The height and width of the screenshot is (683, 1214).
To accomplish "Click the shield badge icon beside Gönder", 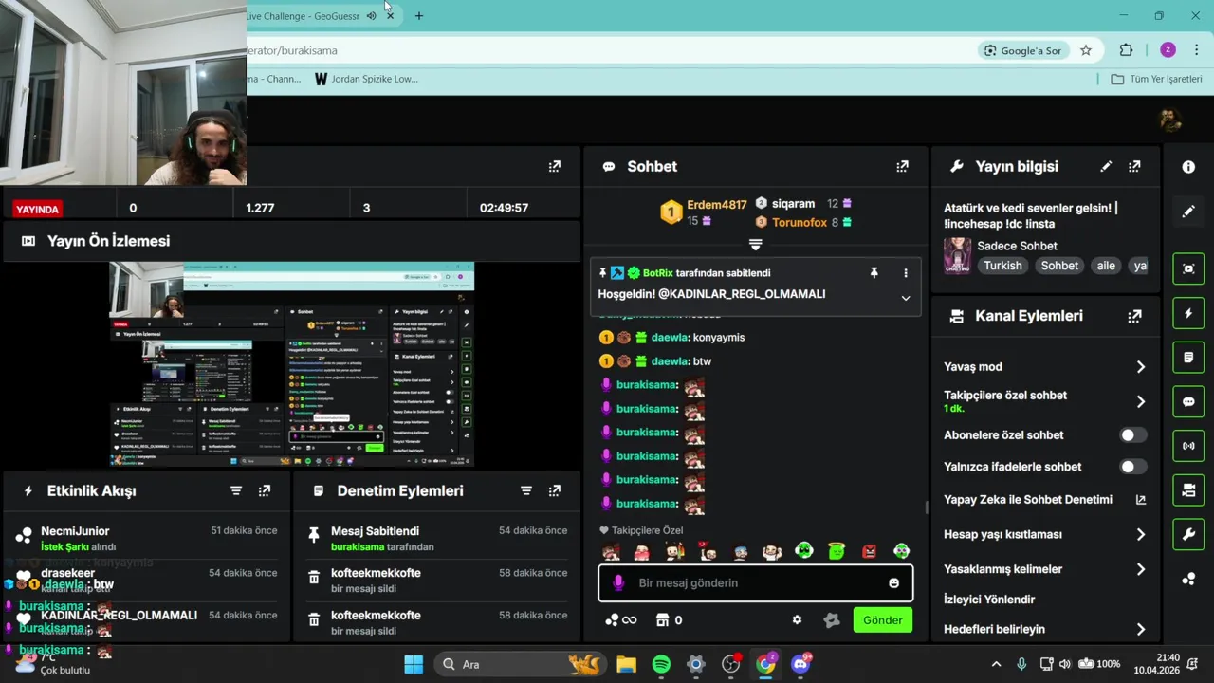I will point(832,620).
